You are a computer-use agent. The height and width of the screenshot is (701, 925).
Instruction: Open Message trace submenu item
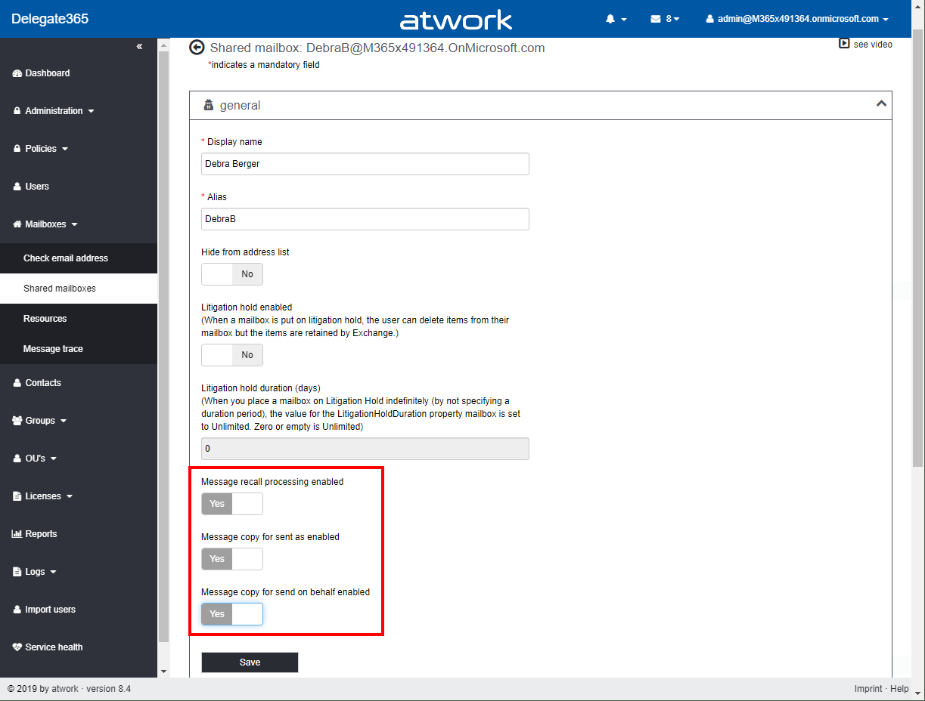(x=53, y=349)
